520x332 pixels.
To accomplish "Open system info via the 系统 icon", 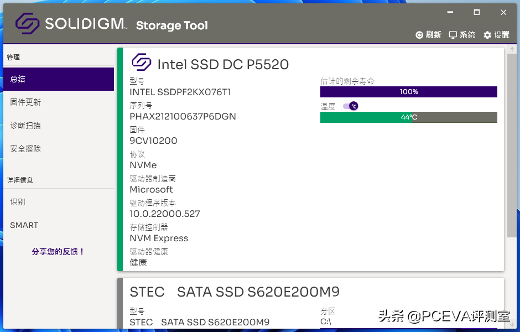I will [x=462, y=34].
